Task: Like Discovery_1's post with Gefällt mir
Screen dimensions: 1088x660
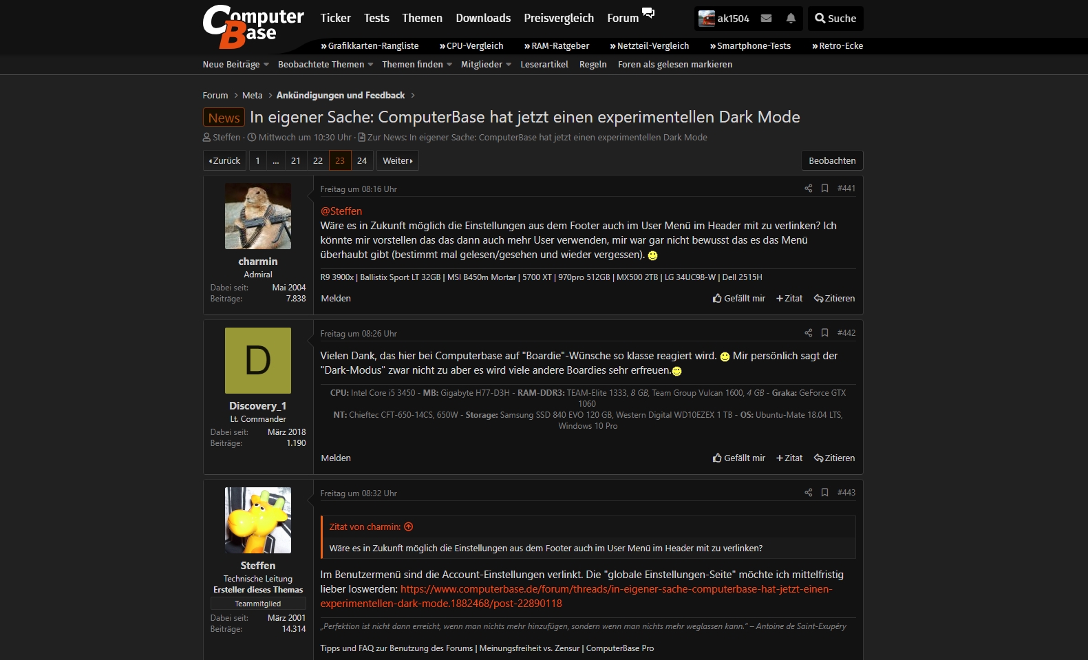Action: [739, 458]
